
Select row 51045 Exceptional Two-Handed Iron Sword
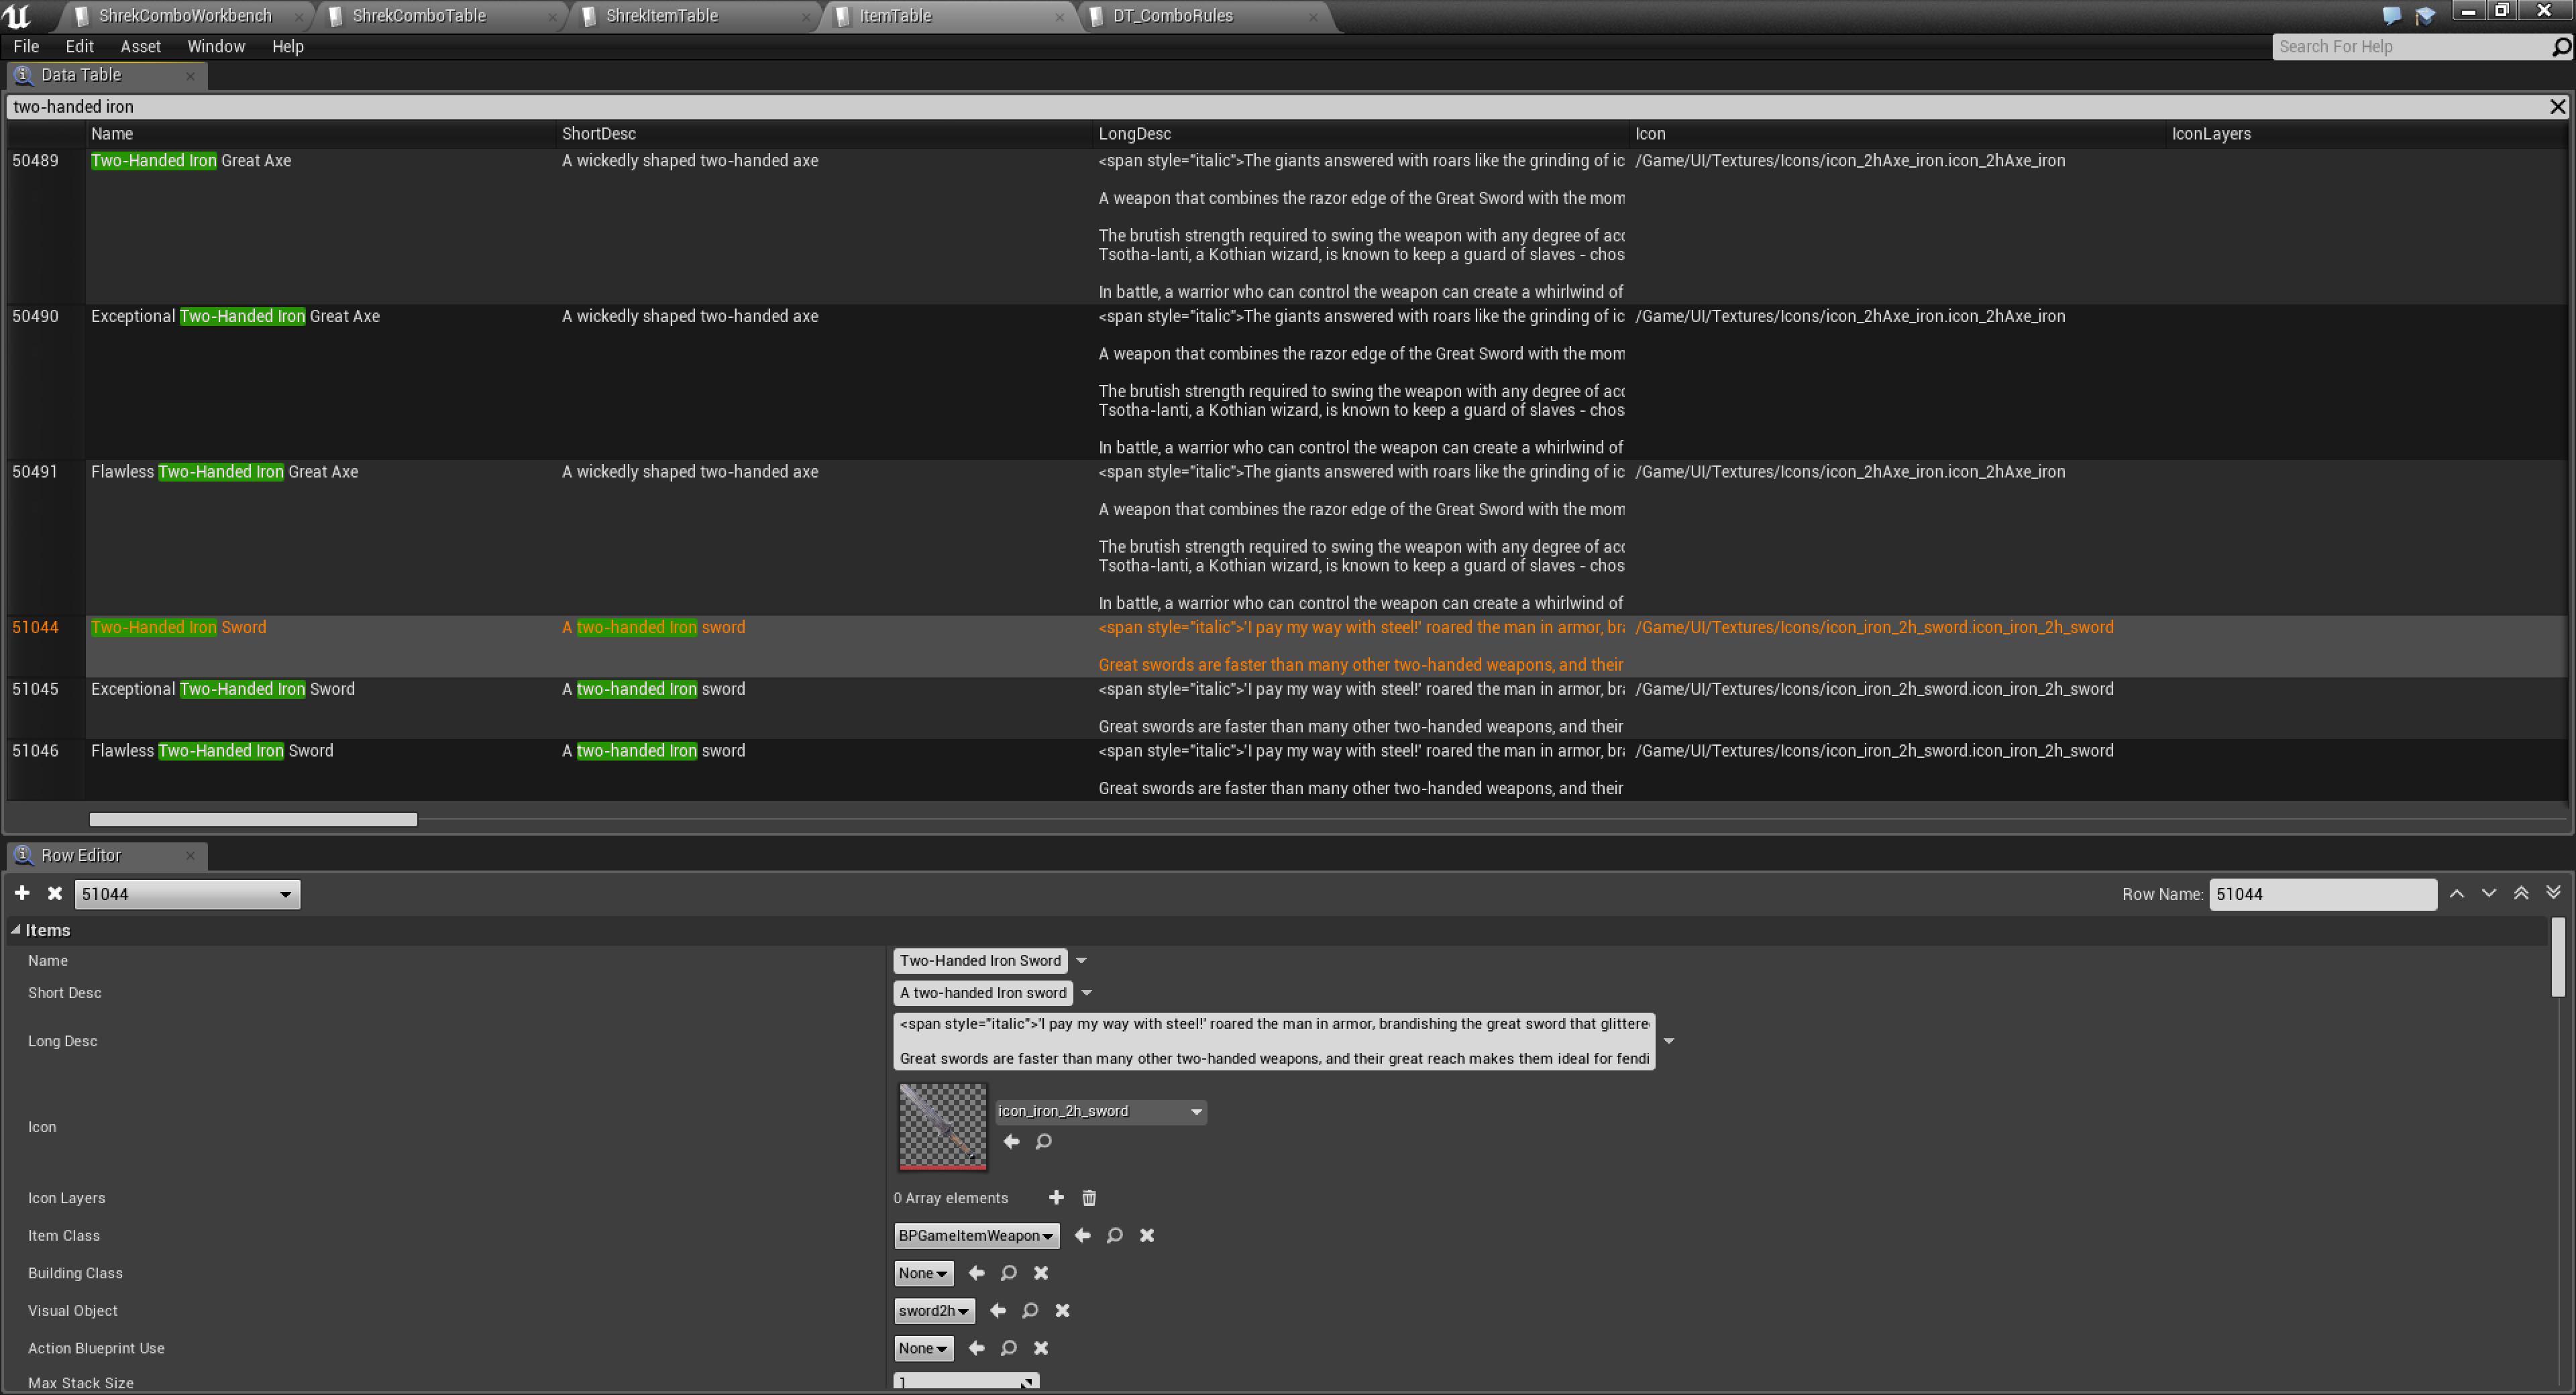coord(222,689)
